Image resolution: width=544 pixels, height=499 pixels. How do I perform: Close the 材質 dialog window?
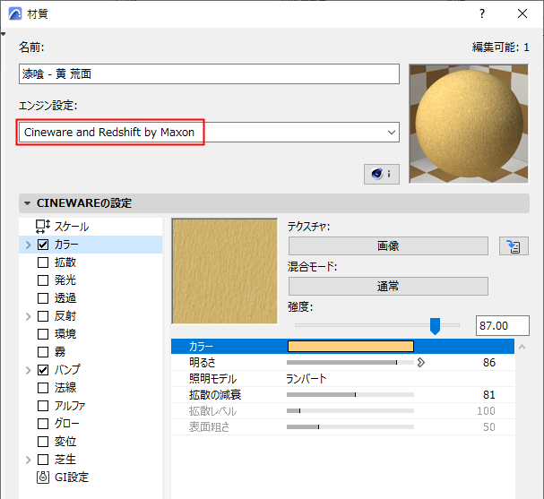coord(522,13)
